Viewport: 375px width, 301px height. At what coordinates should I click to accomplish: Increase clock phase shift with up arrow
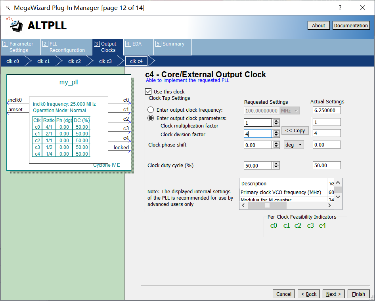click(x=276, y=143)
